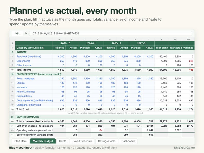
Task: Select the side income variance -315
Action: [188, 61]
